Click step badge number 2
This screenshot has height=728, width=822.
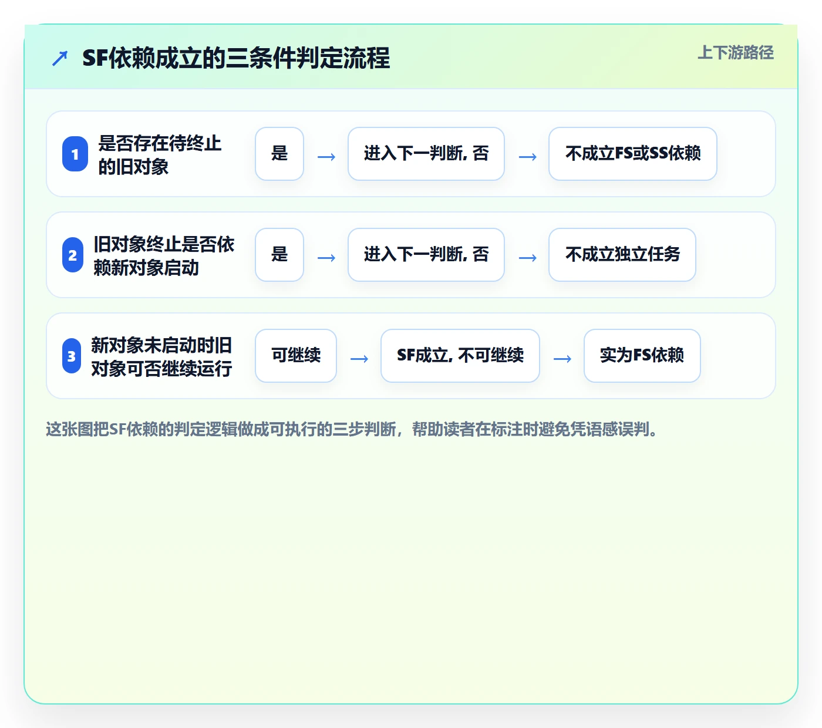(x=73, y=255)
